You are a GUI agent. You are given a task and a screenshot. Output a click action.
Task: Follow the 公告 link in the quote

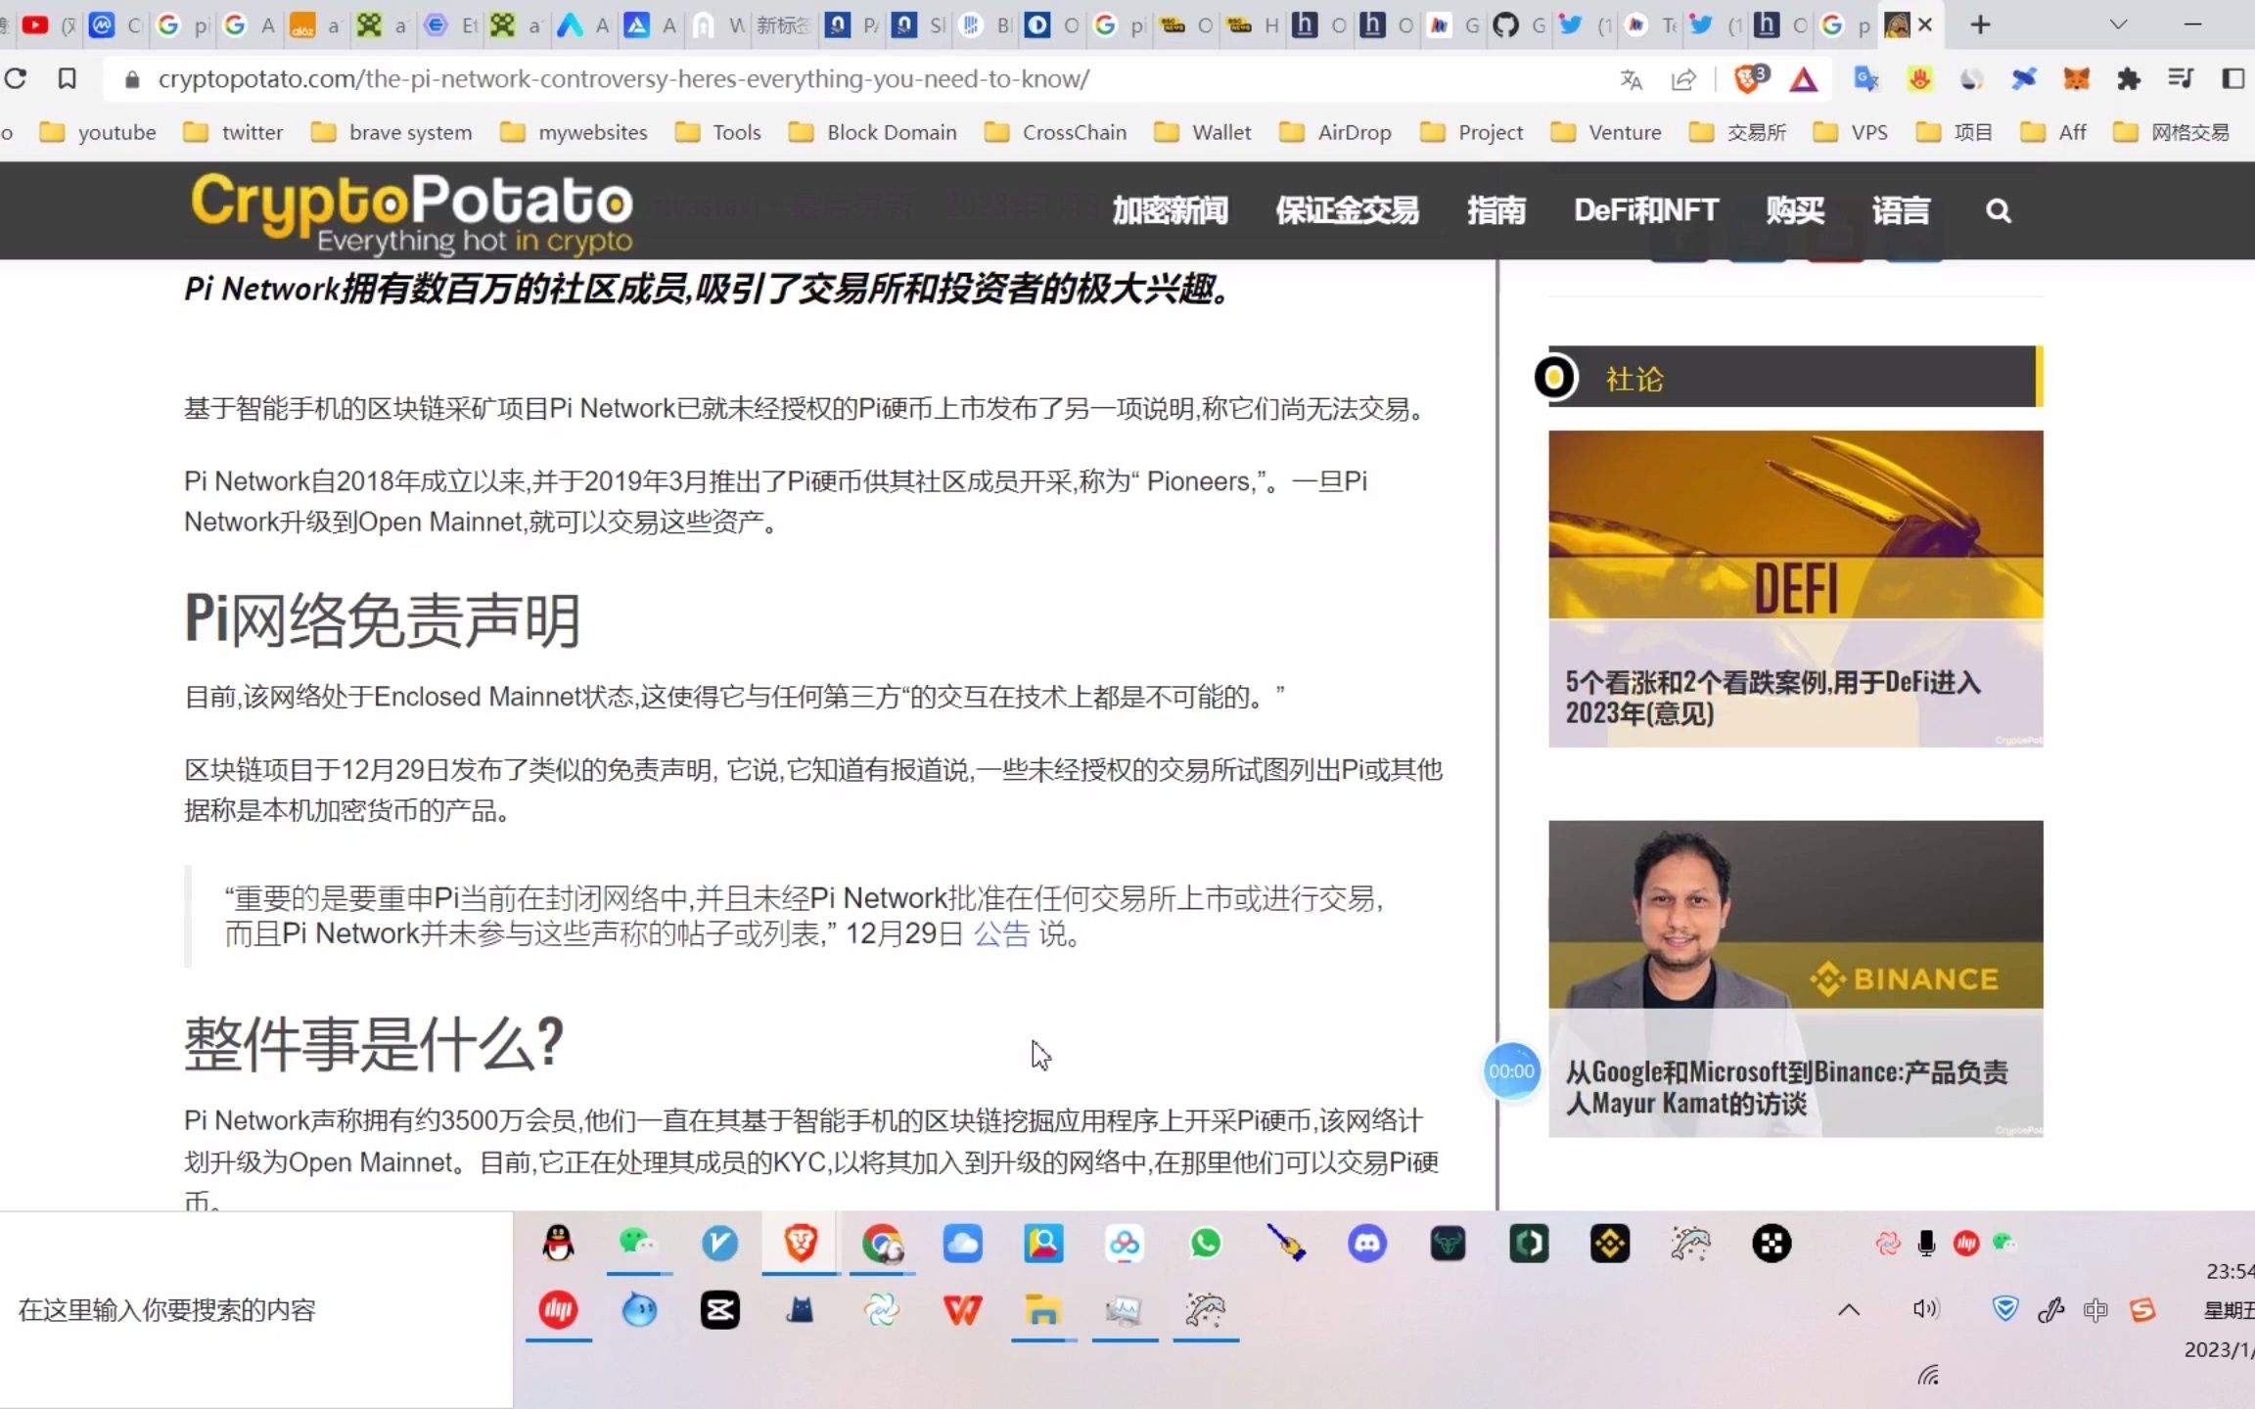pos(1001,933)
